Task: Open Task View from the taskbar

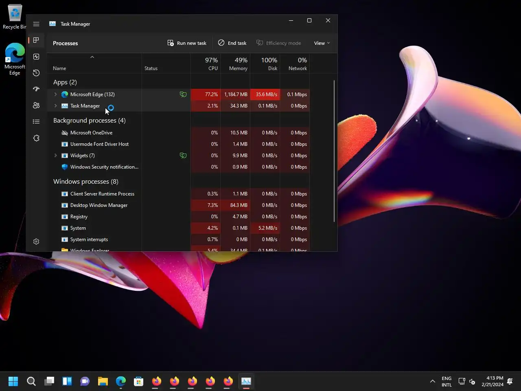Action: [x=49, y=381]
